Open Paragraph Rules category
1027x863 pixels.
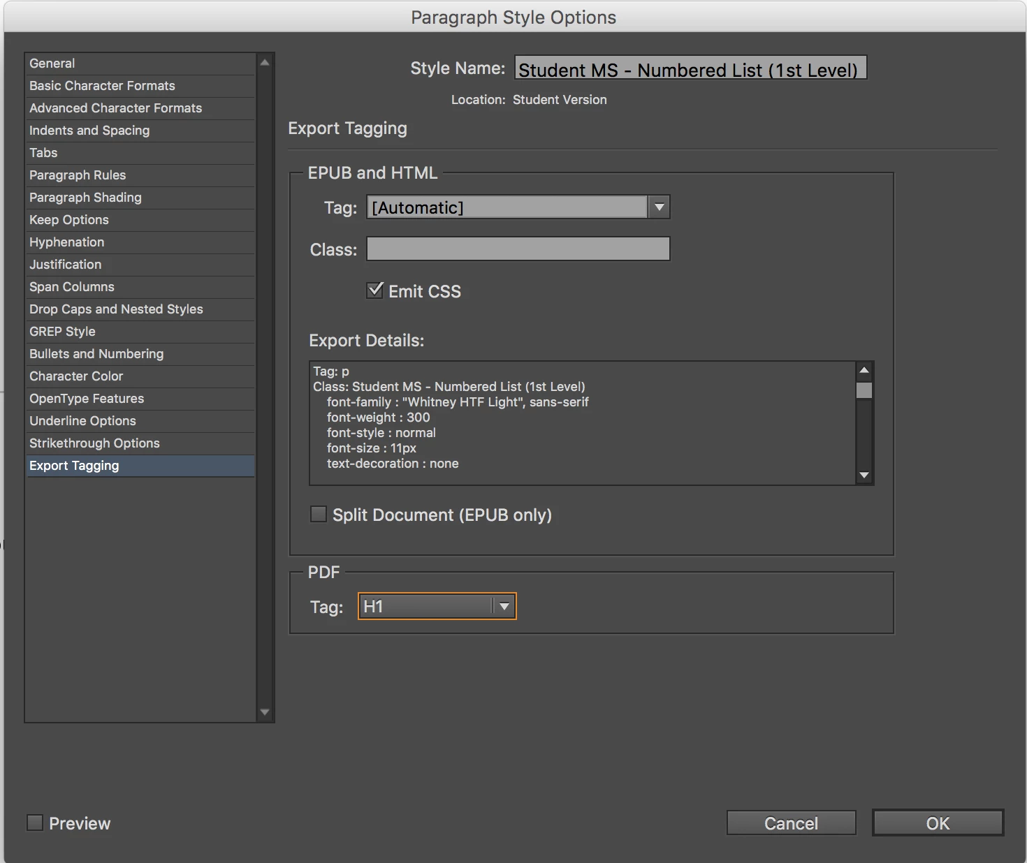pos(140,175)
